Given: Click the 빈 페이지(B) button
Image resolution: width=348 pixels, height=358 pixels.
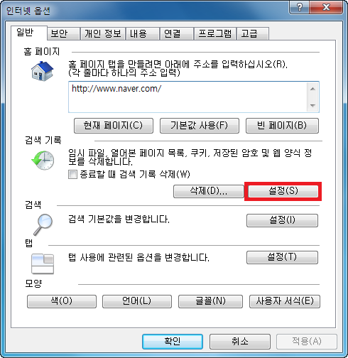Looking at the screenshot, I should pos(282,126).
